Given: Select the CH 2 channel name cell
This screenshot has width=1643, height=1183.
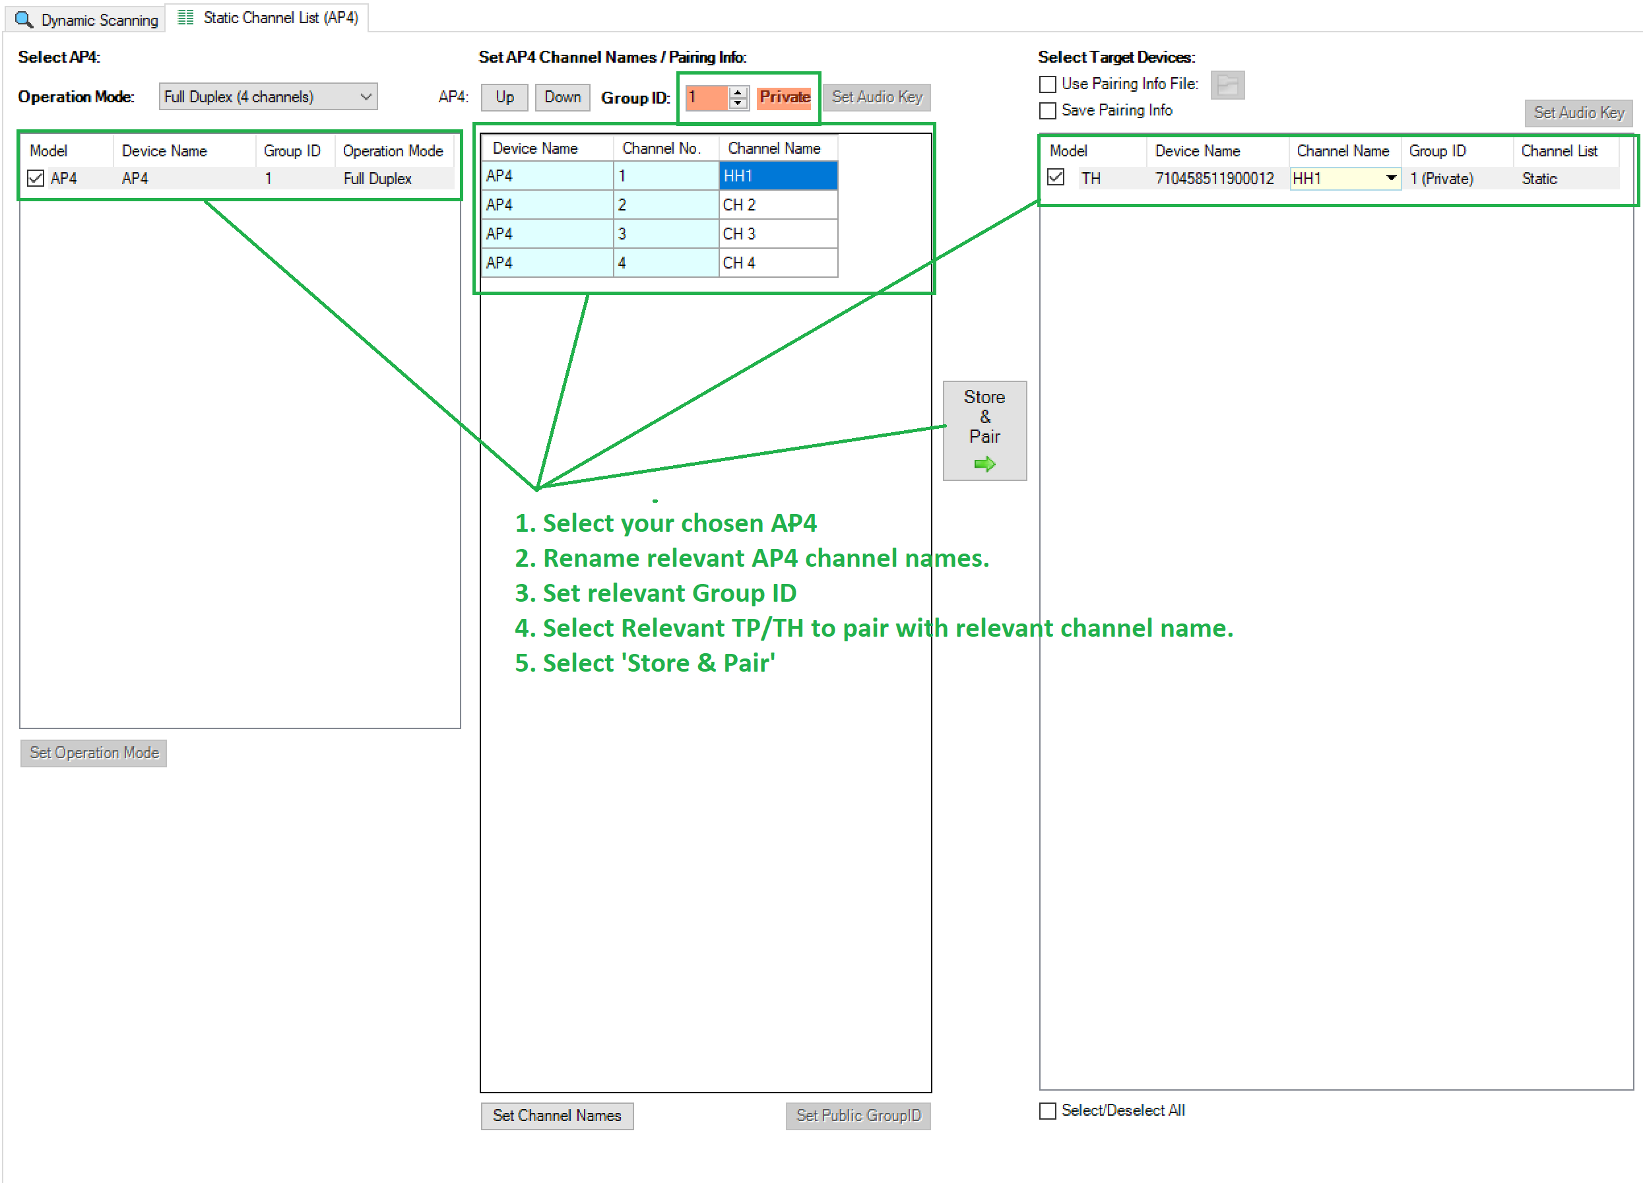Looking at the screenshot, I should click(x=778, y=205).
